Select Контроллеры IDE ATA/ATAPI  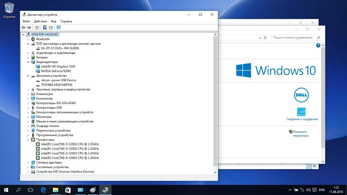pos(56,103)
